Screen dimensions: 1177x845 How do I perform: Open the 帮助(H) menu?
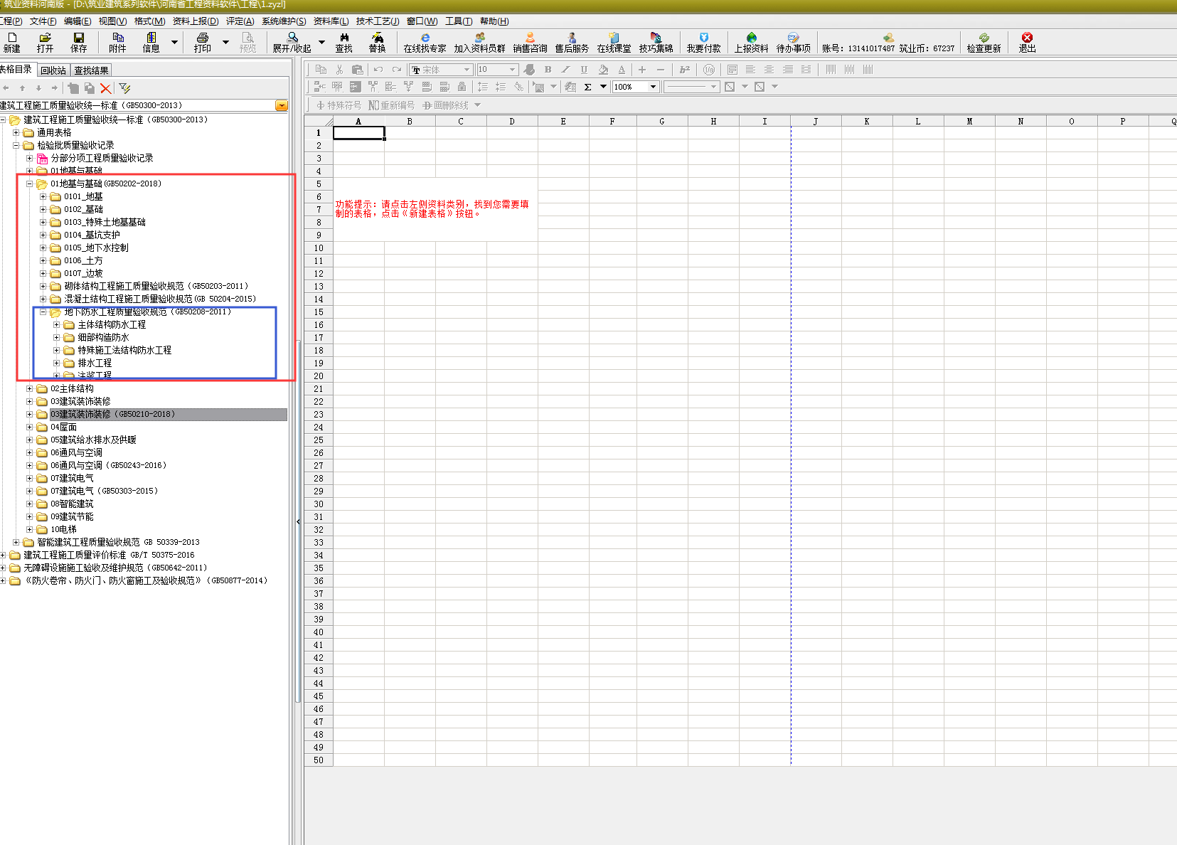click(494, 21)
